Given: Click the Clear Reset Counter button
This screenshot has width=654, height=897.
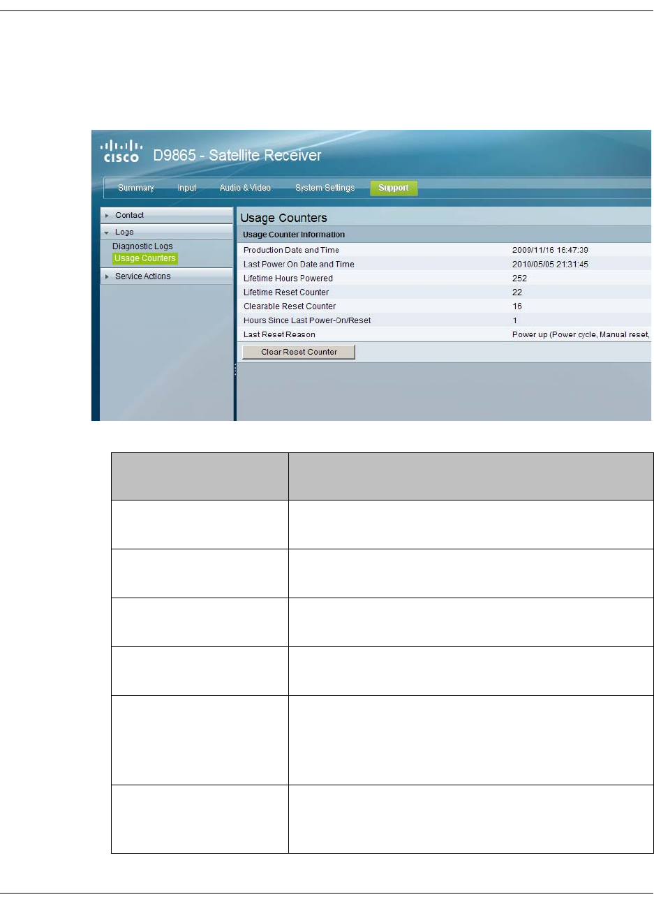Looking at the screenshot, I should click(x=299, y=352).
